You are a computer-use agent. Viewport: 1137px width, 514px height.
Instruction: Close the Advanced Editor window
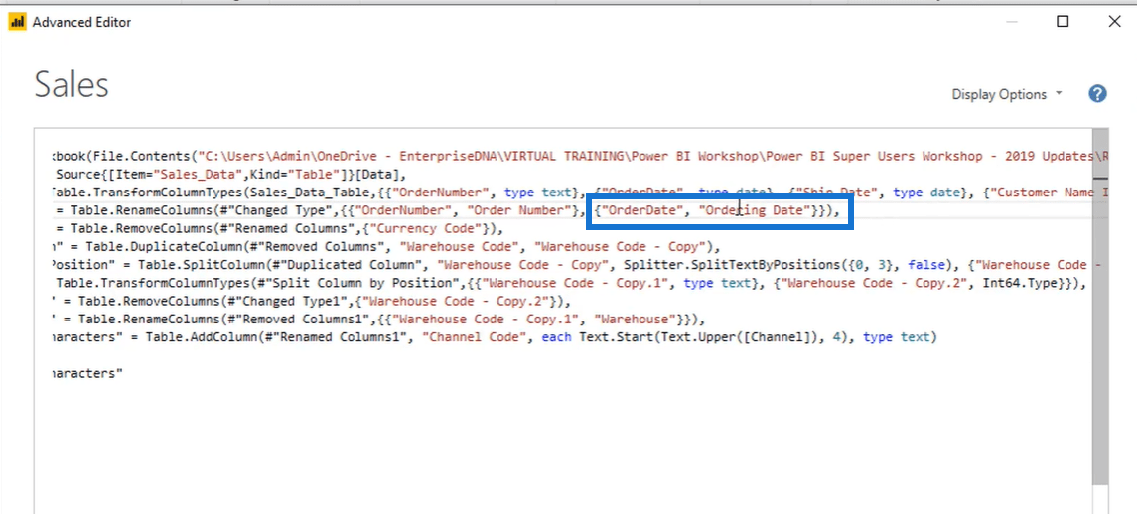(x=1114, y=22)
